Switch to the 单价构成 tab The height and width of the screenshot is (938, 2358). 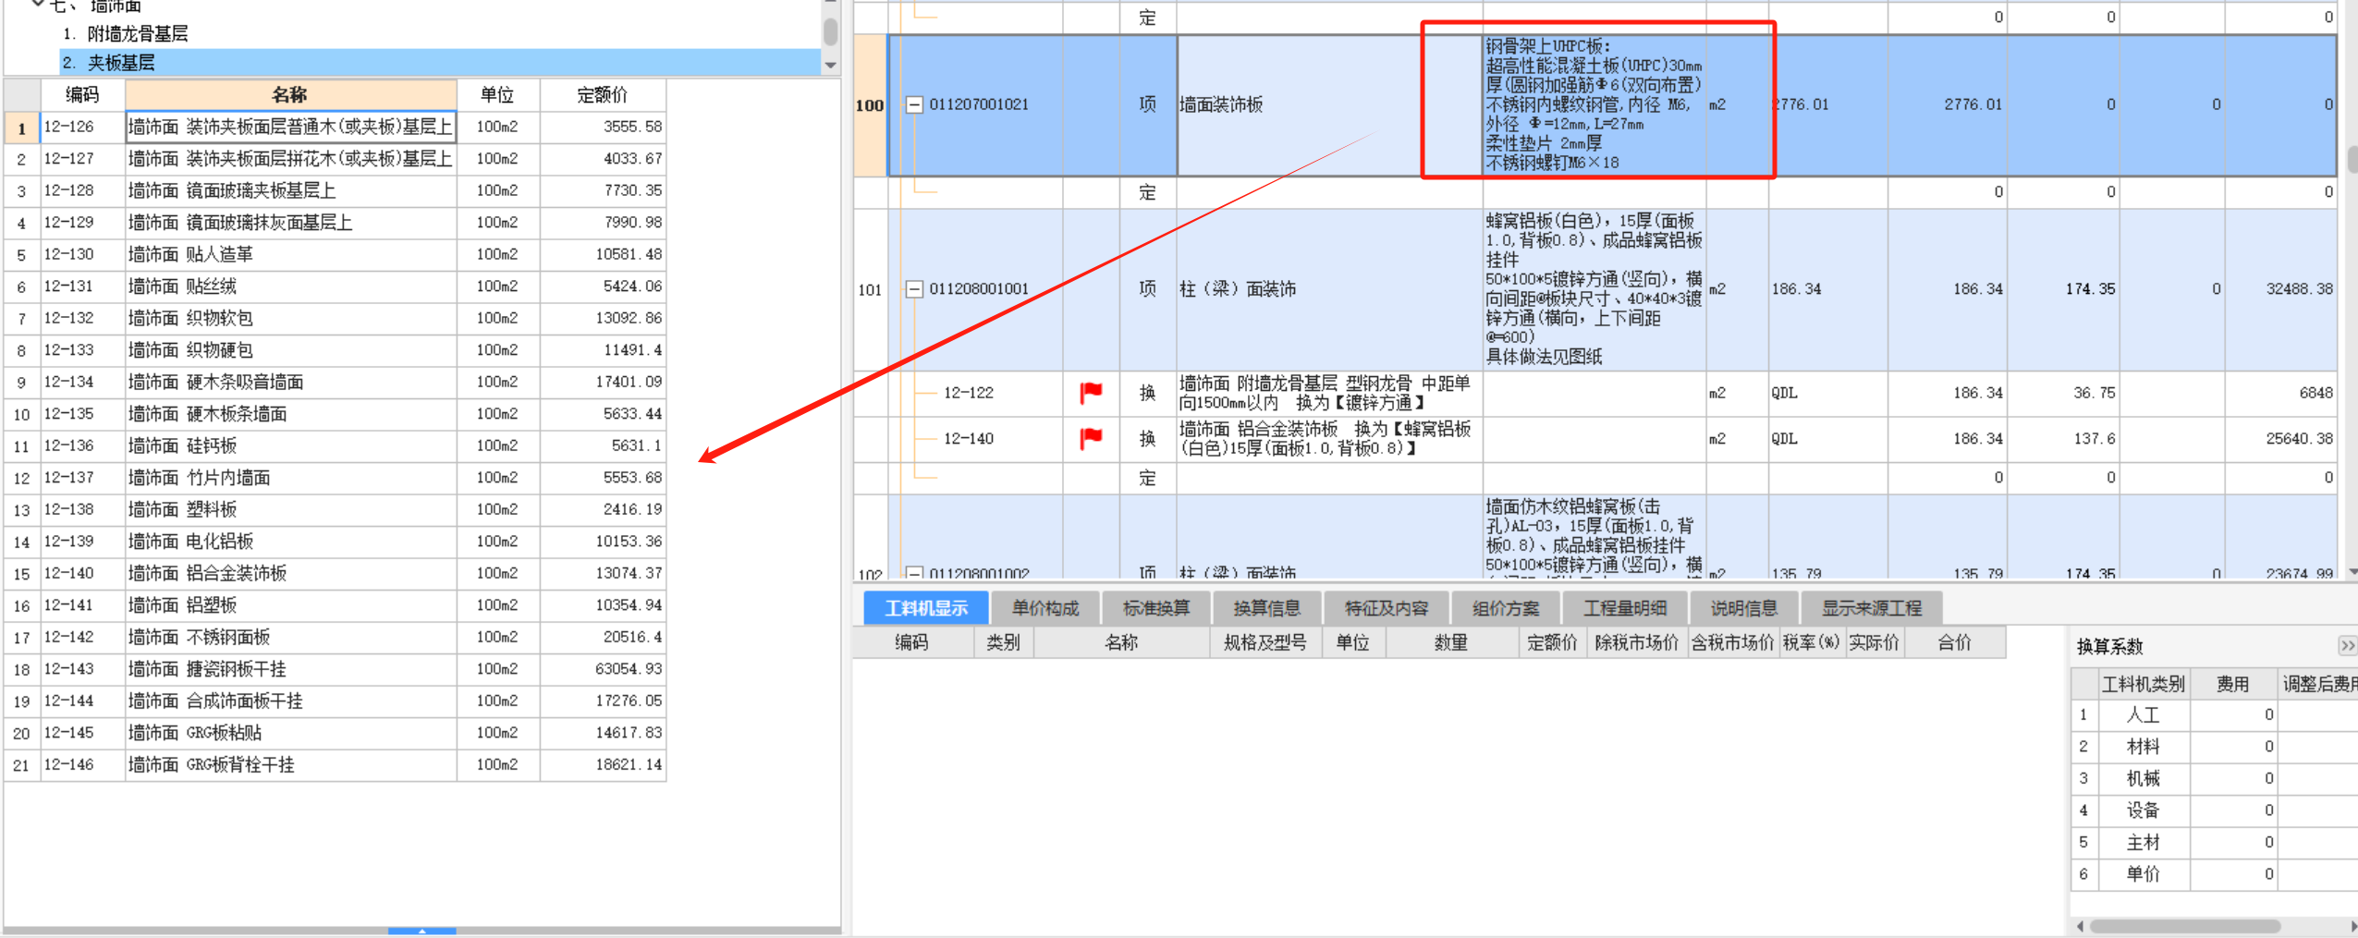tap(1045, 608)
